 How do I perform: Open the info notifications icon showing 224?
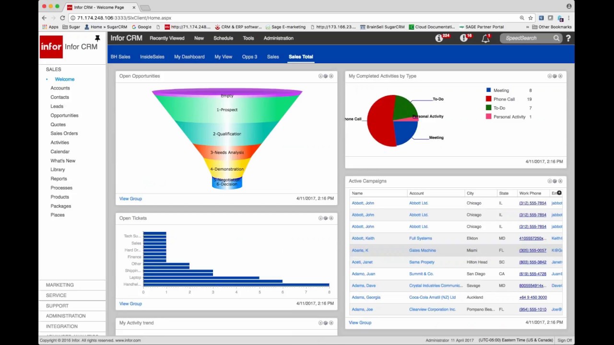coord(439,38)
